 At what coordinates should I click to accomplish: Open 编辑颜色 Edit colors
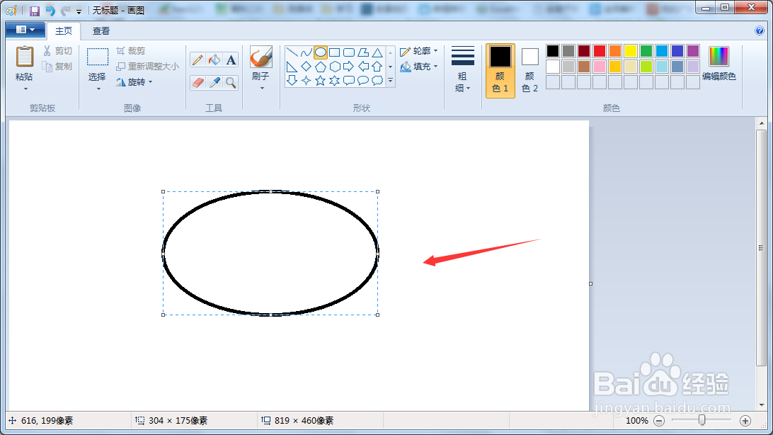click(718, 64)
